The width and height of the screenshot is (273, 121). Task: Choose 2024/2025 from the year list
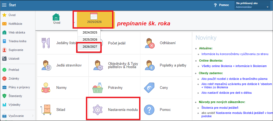[90, 32]
